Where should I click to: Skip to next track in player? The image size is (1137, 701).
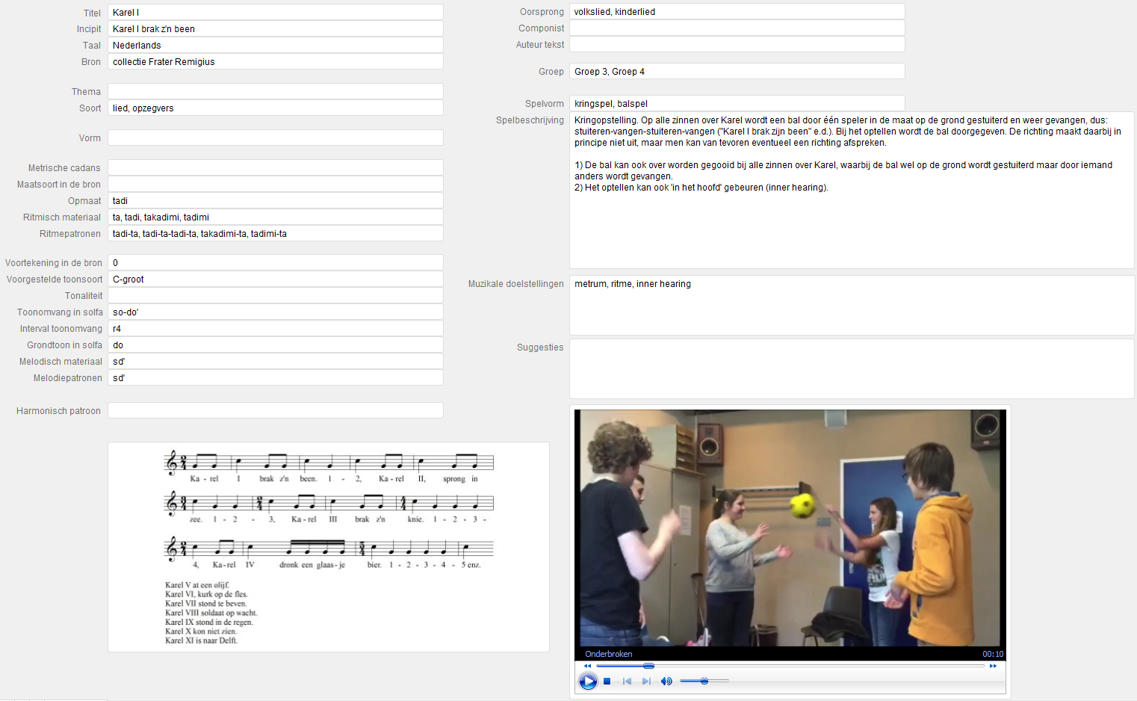pos(646,682)
